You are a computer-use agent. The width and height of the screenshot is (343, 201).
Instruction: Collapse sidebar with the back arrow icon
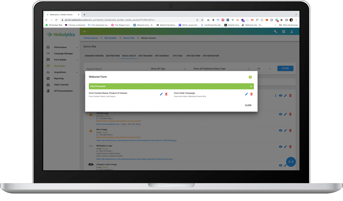coord(85,31)
